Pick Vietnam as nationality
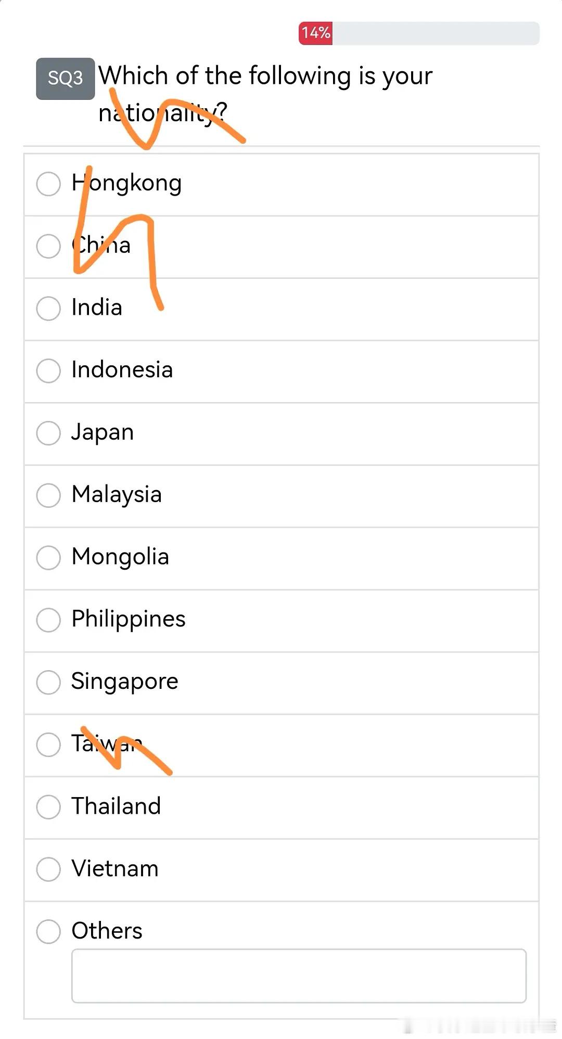The height and width of the screenshot is (1039, 562). [48, 869]
